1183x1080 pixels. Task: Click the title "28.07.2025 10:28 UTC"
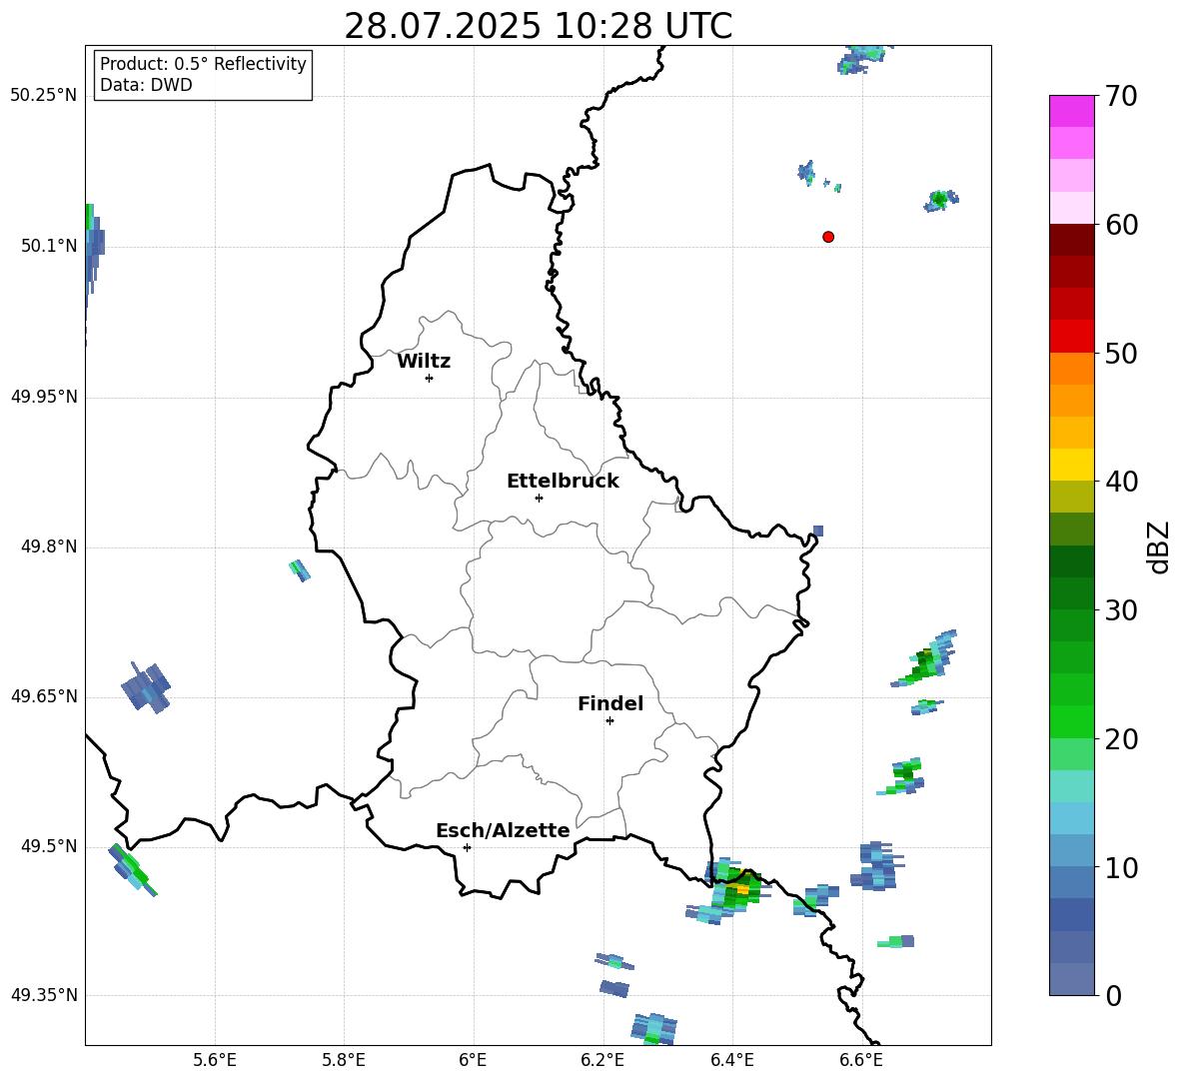coord(538,26)
